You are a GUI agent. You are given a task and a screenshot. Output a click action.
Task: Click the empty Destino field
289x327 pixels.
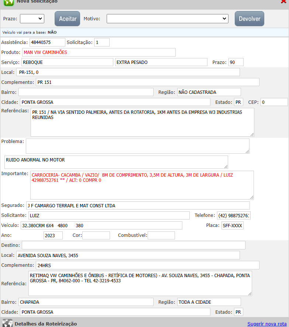[x=133, y=245]
